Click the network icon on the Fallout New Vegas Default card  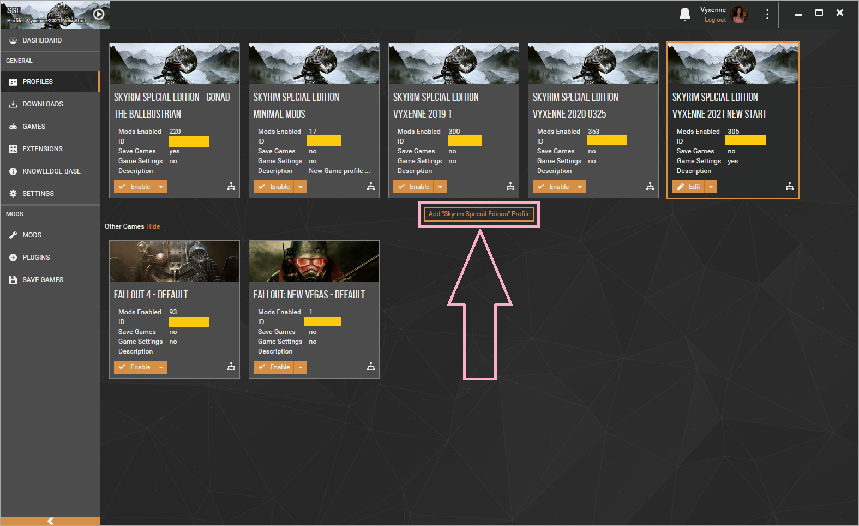(371, 367)
